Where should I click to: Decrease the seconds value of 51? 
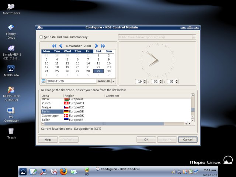tap(177, 83)
